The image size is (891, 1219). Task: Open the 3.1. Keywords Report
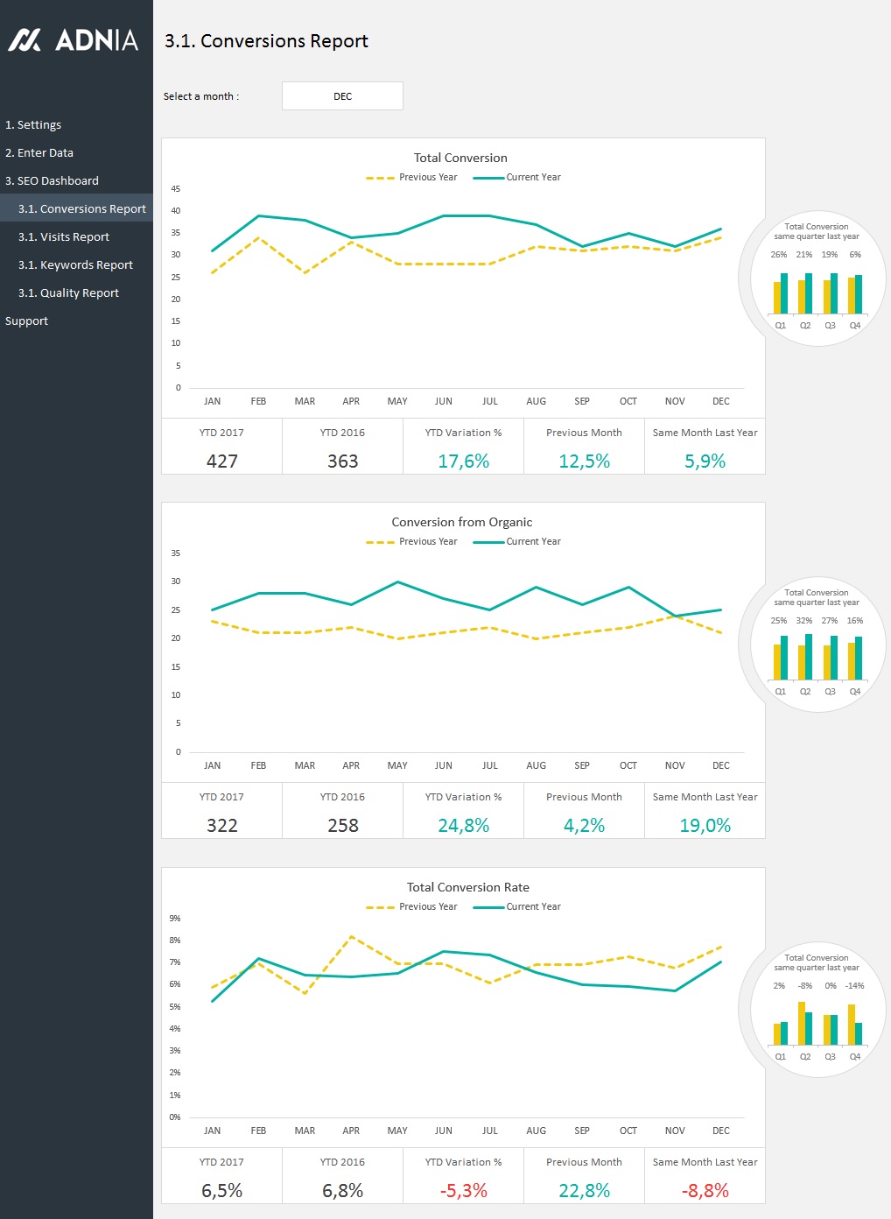tap(75, 265)
